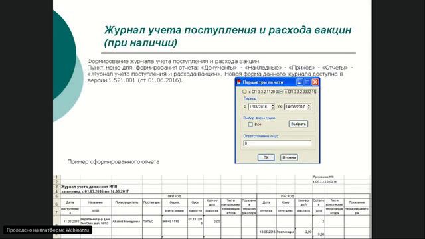Click the stepper arrows of start date

click(x=273, y=106)
